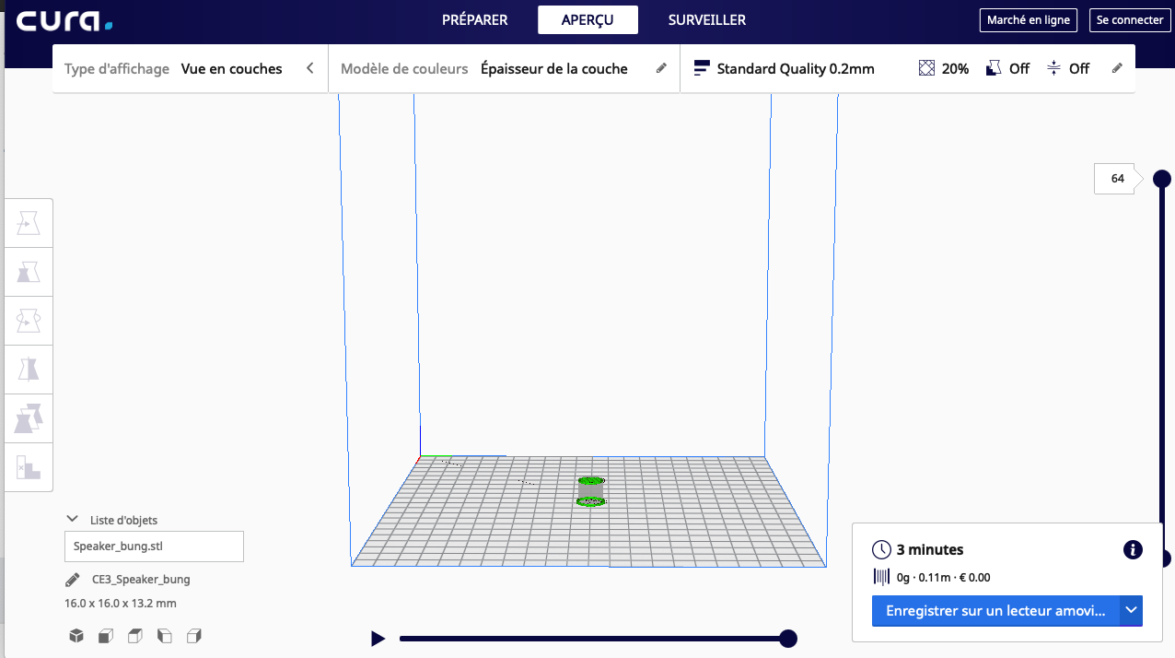
Task: Select the Mirror tool in the left toolbar
Action: 29,370
